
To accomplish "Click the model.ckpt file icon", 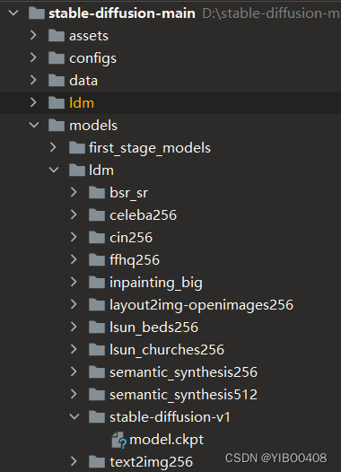I will point(118,440).
